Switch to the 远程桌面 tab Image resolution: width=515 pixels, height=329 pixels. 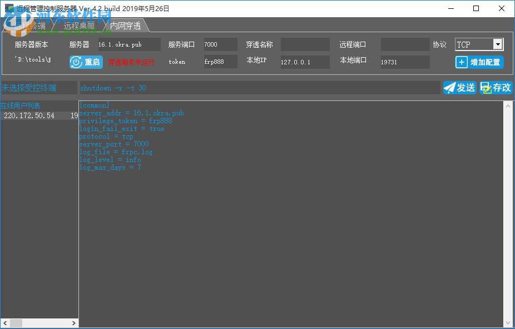point(80,25)
